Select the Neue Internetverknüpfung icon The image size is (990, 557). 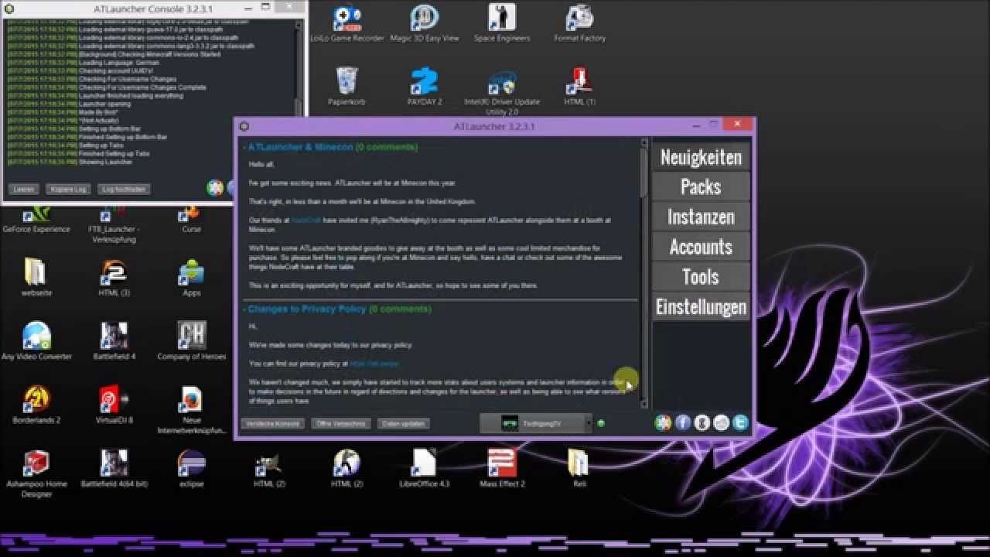pos(191,411)
